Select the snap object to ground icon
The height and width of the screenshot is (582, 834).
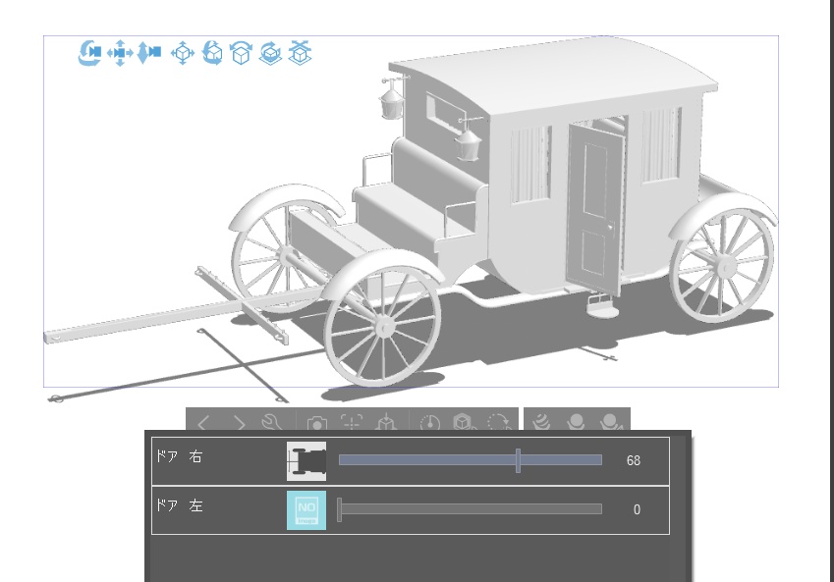coord(300,53)
